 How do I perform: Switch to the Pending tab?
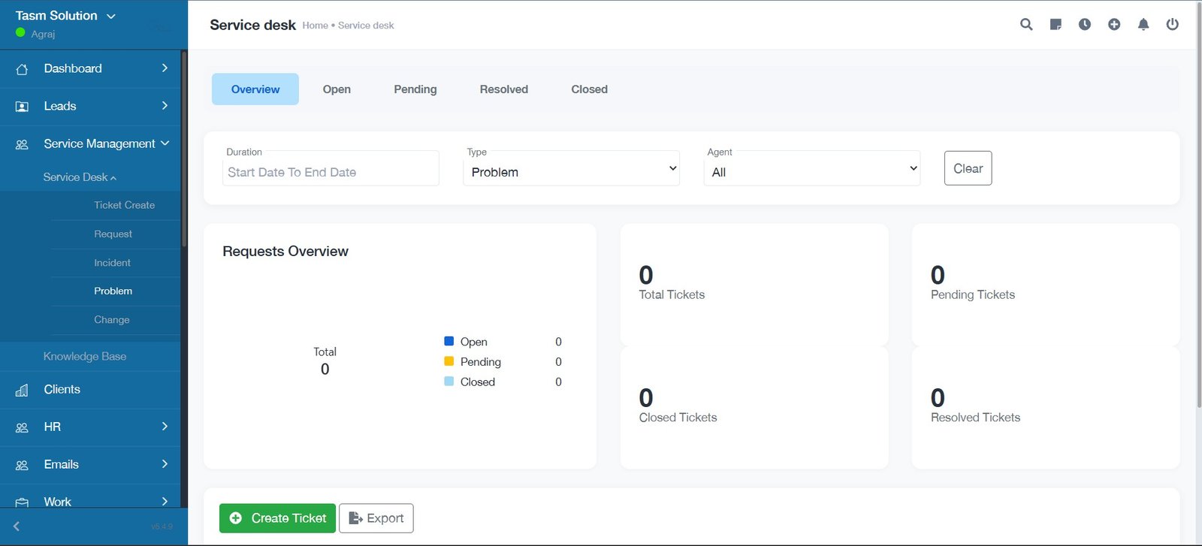(x=415, y=89)
